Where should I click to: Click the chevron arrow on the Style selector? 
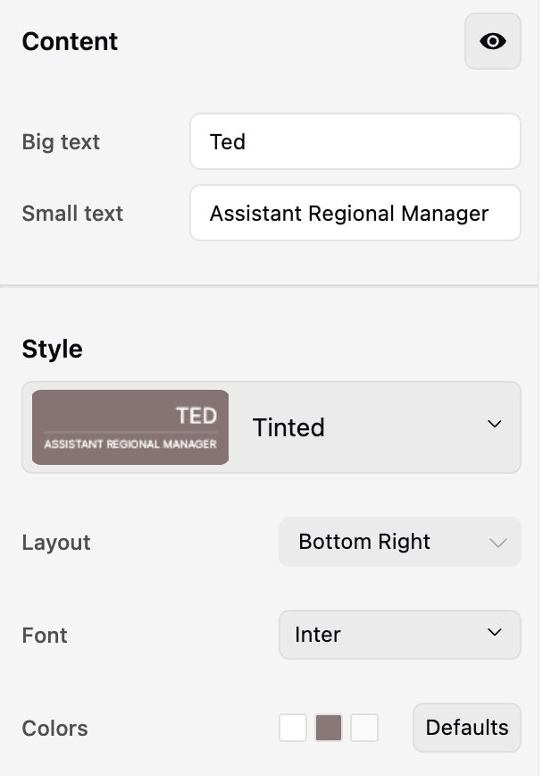click(494, 424)
